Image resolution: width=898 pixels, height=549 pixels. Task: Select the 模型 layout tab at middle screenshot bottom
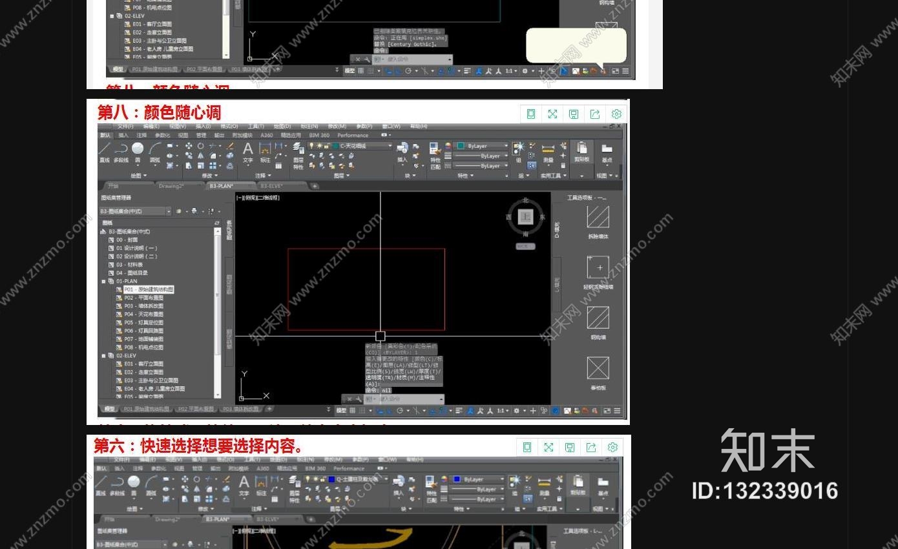[x=110, y=409]
